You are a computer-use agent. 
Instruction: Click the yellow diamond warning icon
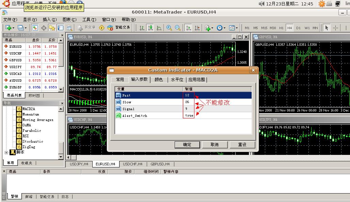click(x=101, y=28)
